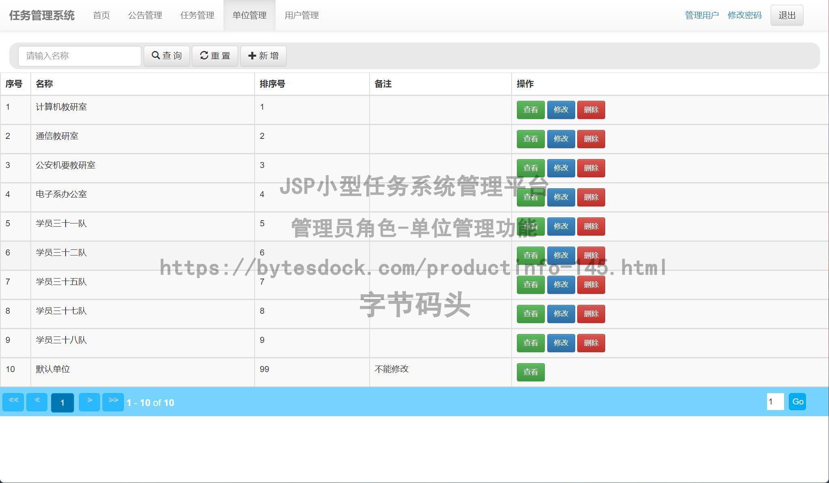Edit the 通信教研室 row
Image resolution: width=829 pixels, height=483 pixels.
coord(561,139)
